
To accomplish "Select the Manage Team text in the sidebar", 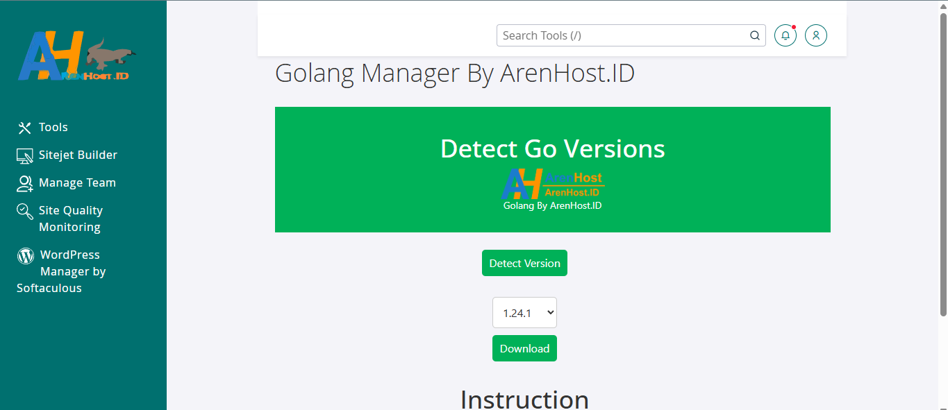I will (77, 183).
